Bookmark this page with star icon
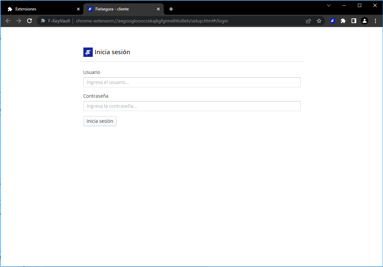383x267 pixels. click(319, 21)
